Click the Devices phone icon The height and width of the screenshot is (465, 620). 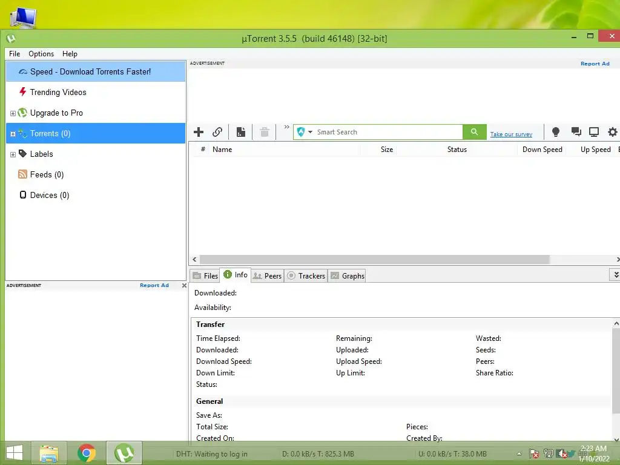23,195
